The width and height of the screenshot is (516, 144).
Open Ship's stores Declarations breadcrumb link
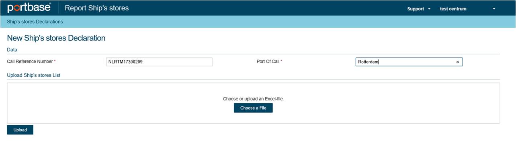[35, 22]
